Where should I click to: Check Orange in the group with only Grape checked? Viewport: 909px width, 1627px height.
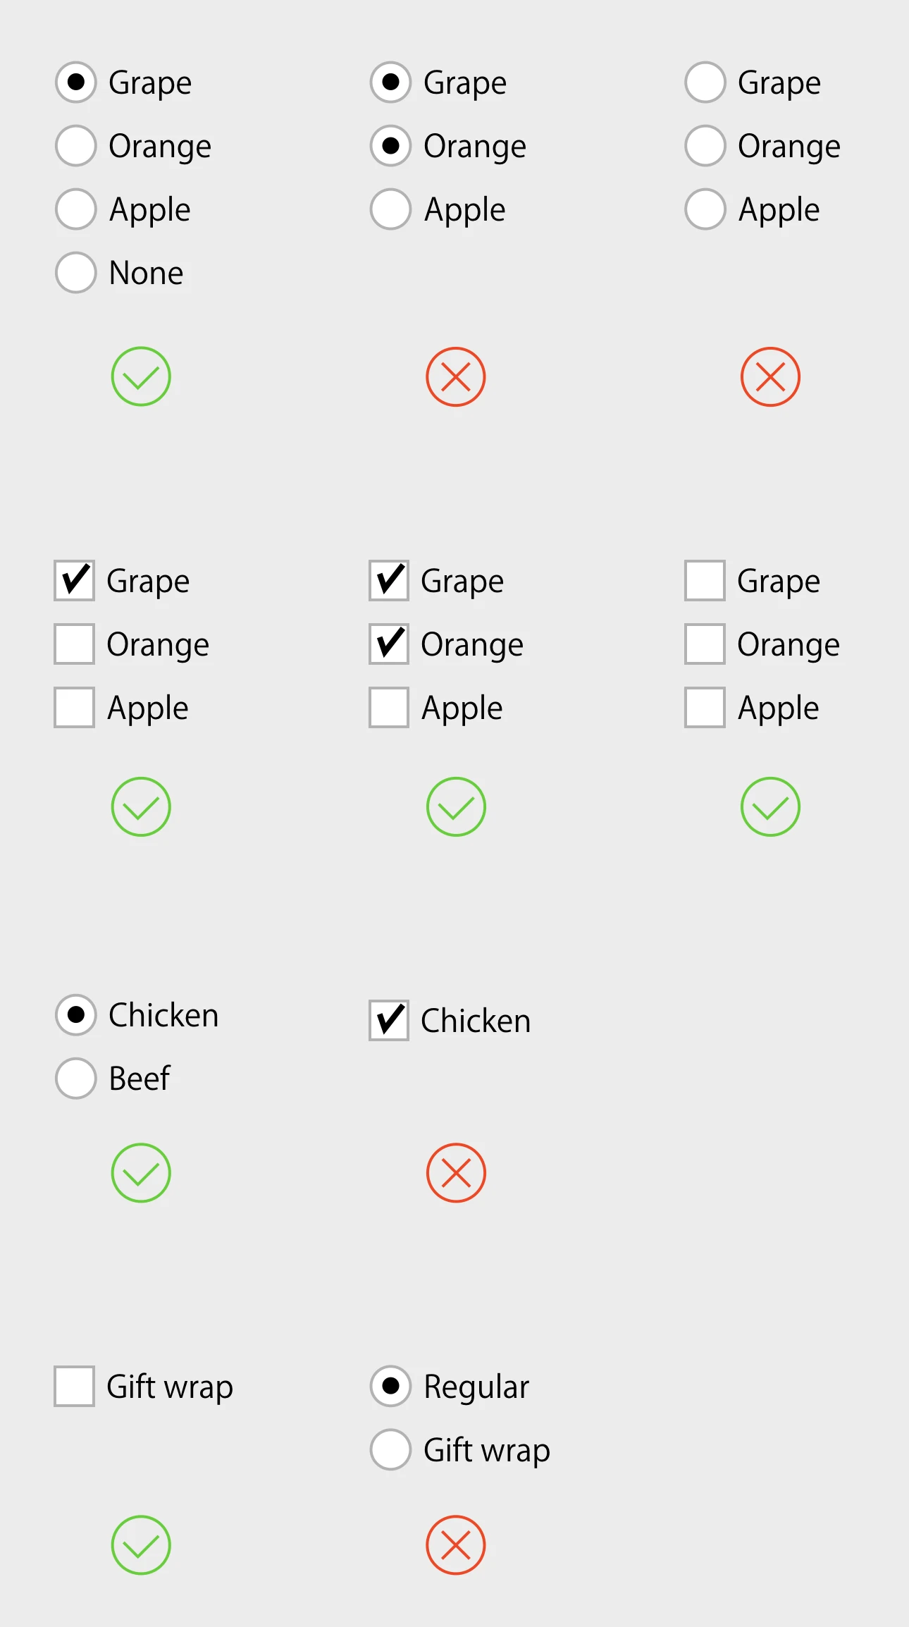point(74,644)
